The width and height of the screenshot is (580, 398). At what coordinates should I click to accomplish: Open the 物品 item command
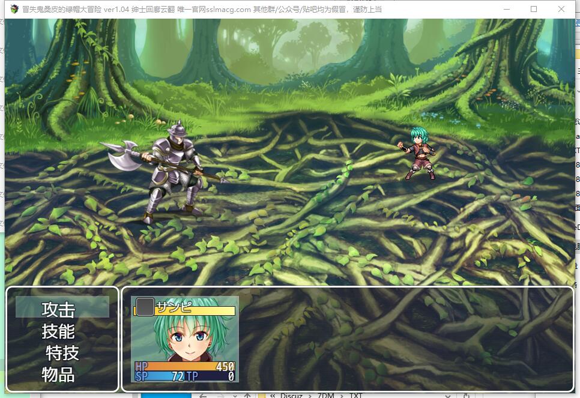[x=59, y=374]
